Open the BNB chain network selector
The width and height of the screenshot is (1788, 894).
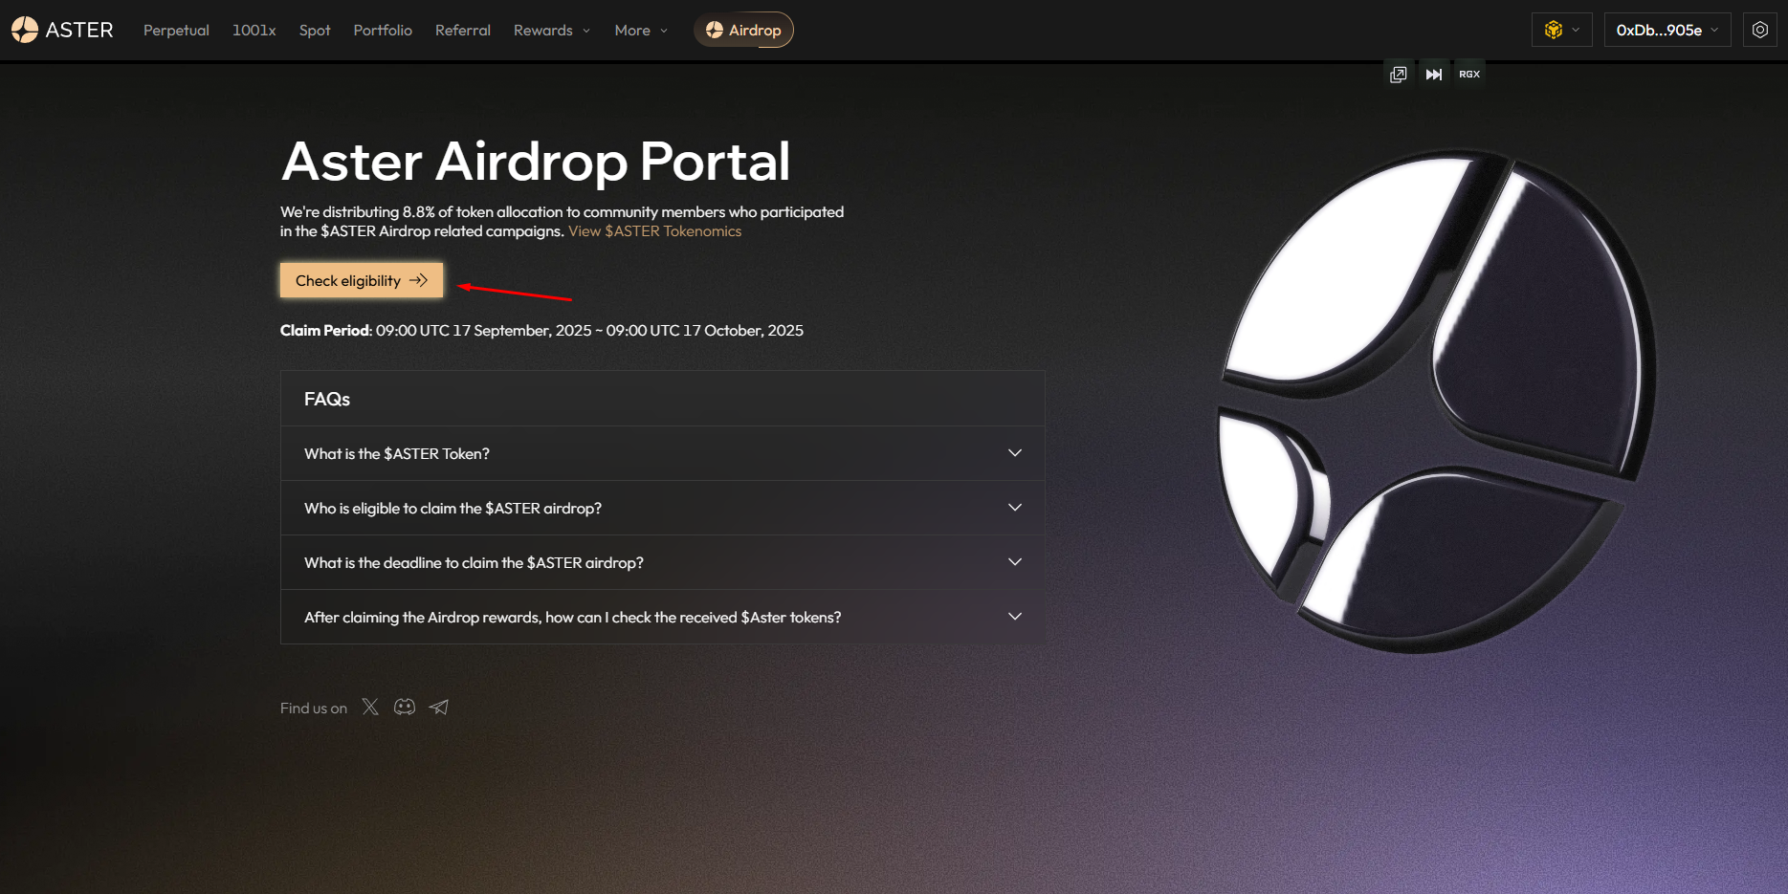tap(1561, 30)
